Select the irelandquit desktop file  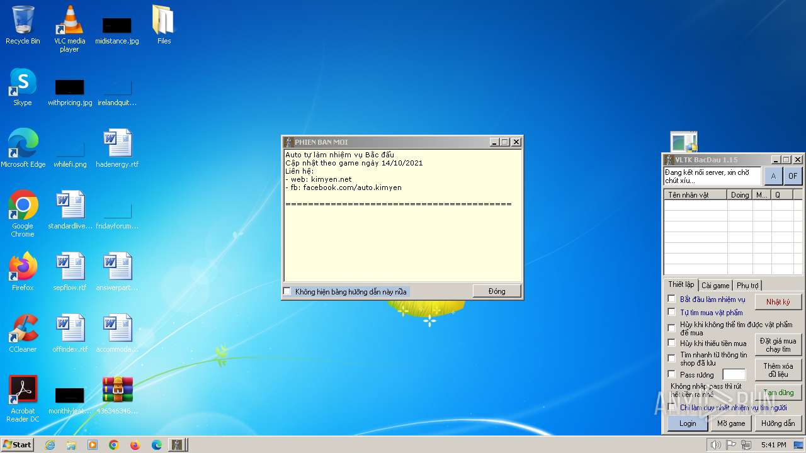point(117,91)
